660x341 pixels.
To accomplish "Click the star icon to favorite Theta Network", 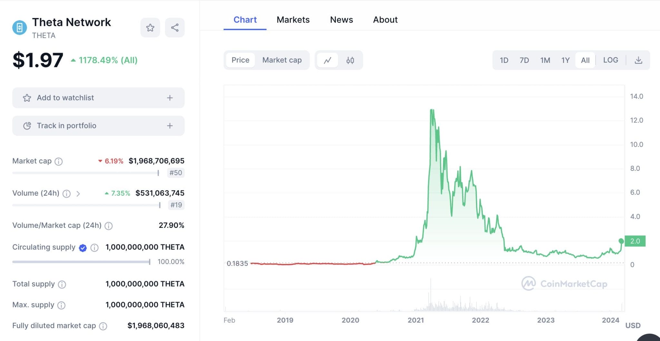I will point(150,28).
